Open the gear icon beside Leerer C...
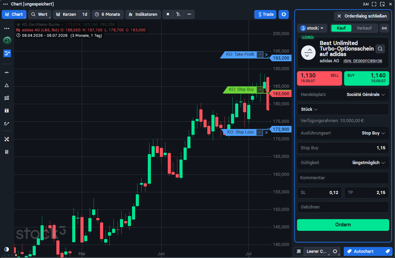Viewport: 395px width, 258px height. click(335, 251)
